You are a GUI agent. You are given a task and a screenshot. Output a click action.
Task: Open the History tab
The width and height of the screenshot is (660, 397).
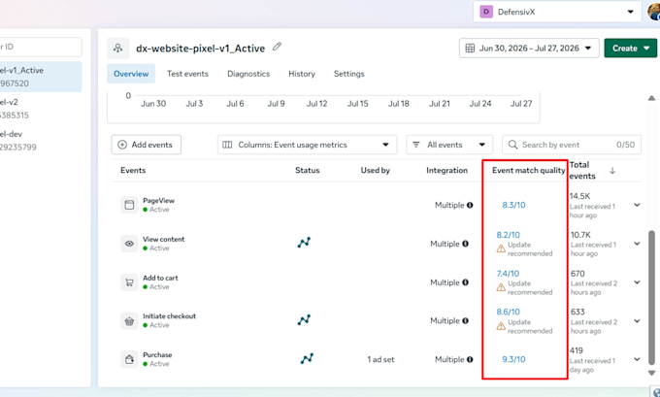click(x=302, y=74)
